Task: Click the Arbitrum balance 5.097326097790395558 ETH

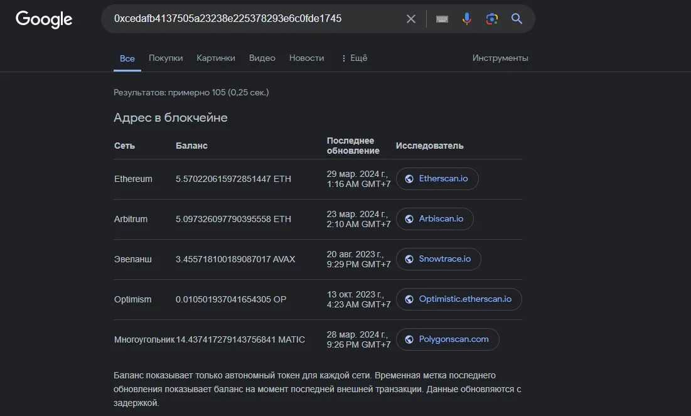Action: [233, 219]
